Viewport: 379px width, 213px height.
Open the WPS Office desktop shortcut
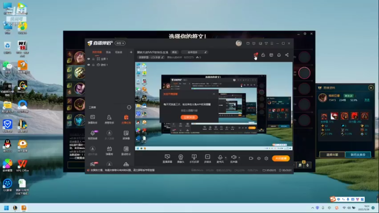tap(22, 165)
